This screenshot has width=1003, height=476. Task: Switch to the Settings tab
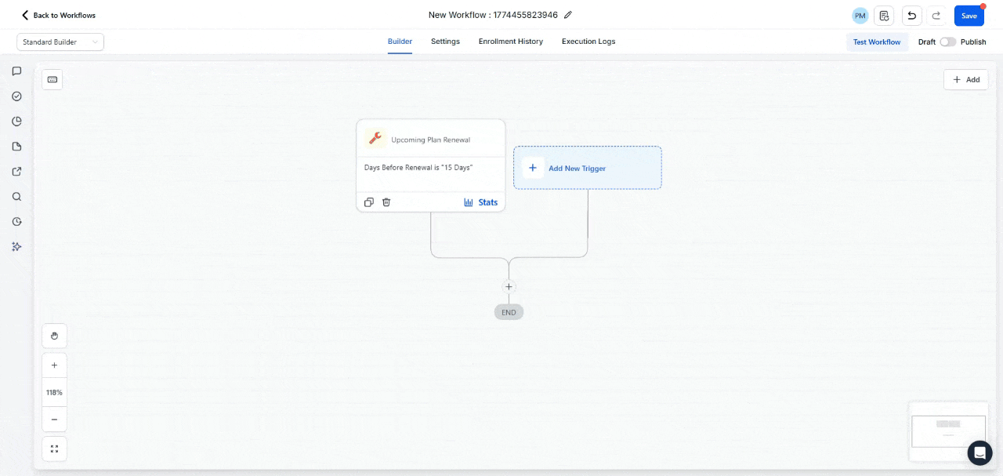click(445, 42)
